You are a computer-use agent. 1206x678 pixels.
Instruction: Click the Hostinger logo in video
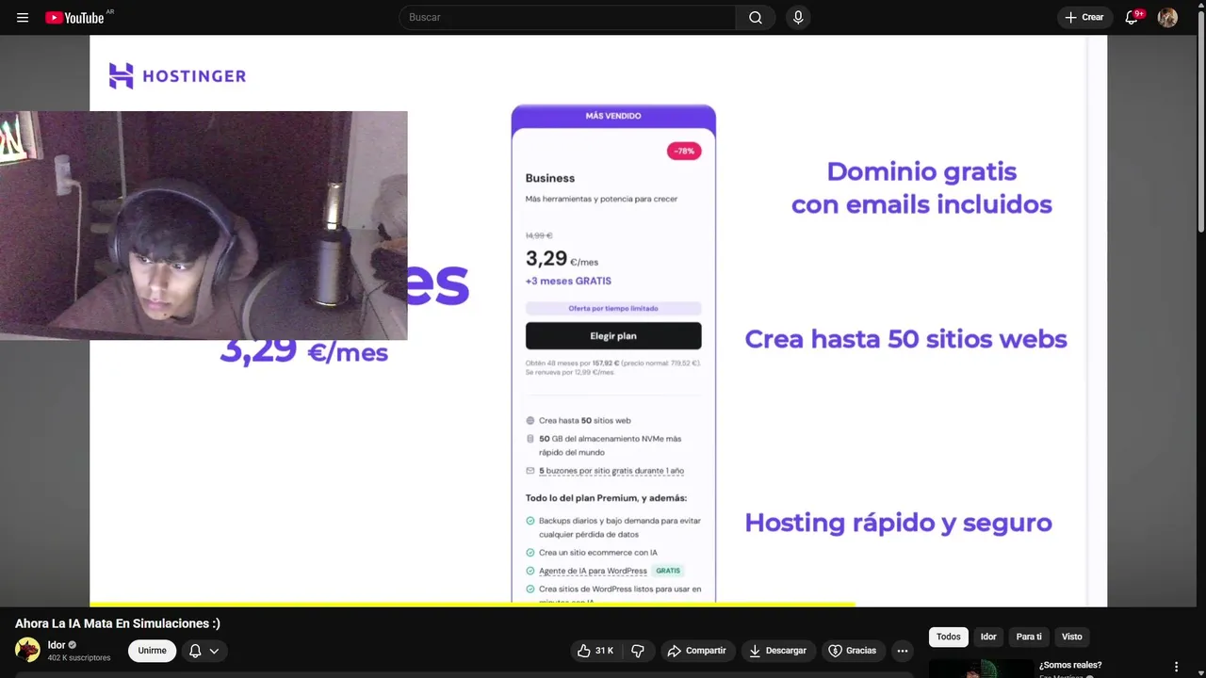(177, 76)
